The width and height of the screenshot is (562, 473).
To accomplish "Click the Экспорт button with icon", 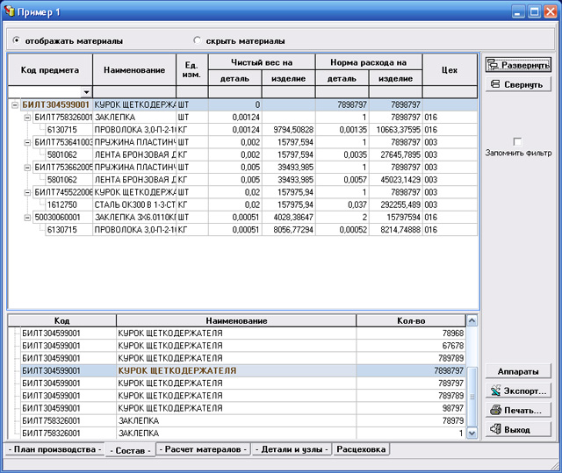I will [x=518, y=391].
